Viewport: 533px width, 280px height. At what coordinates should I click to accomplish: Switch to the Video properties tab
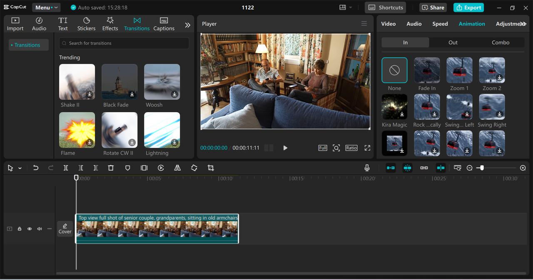point(389,24)
